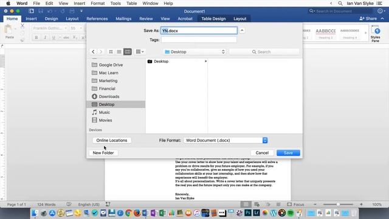Open the Insert ribbon tab
389x219 pixels.
click(x=31, y=19)
